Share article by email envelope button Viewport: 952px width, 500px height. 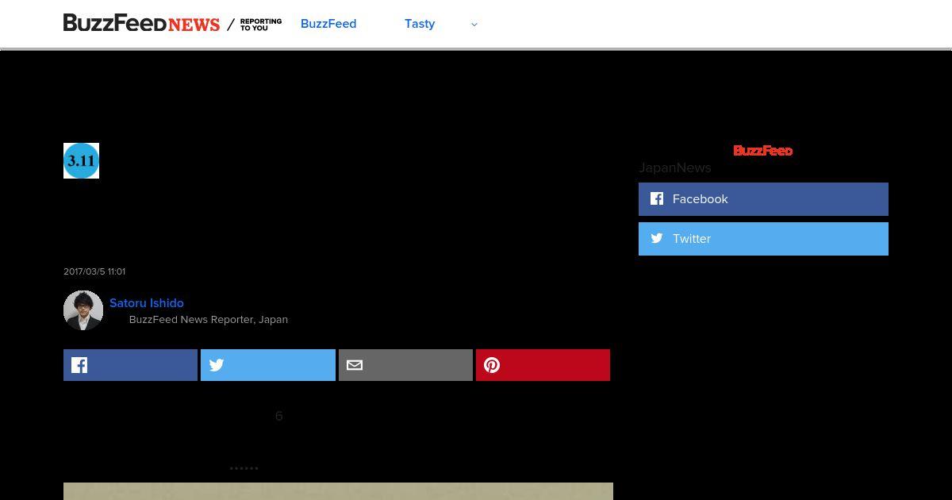(x=405, y=365)
